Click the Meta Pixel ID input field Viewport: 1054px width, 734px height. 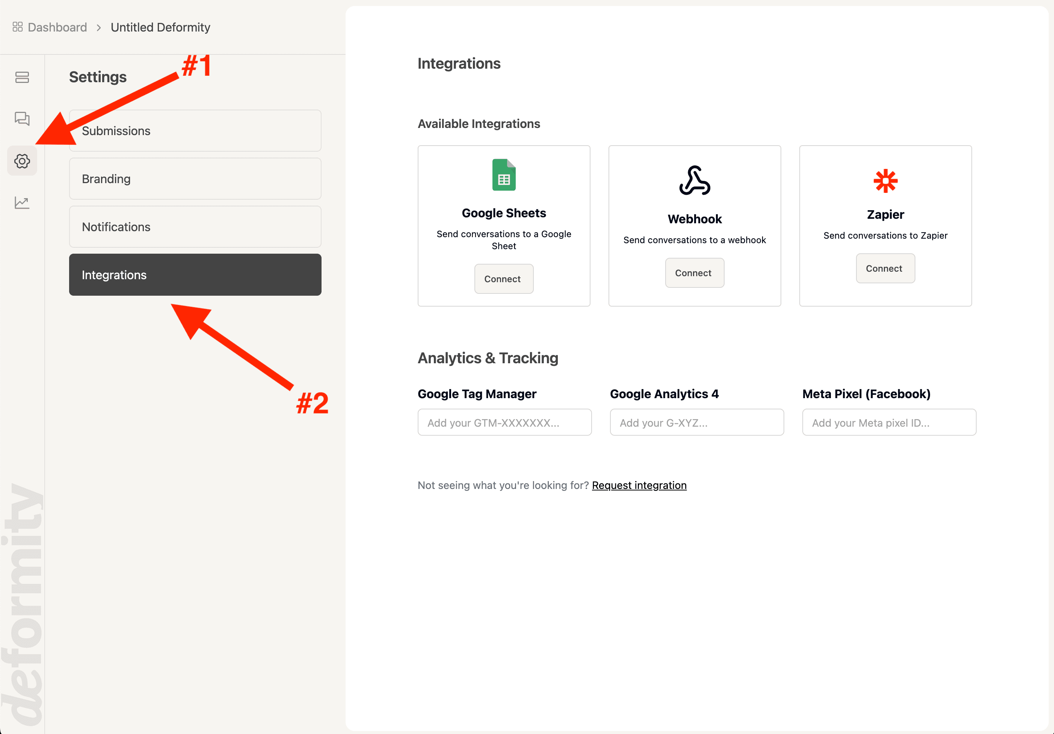(x=889, y=422)
